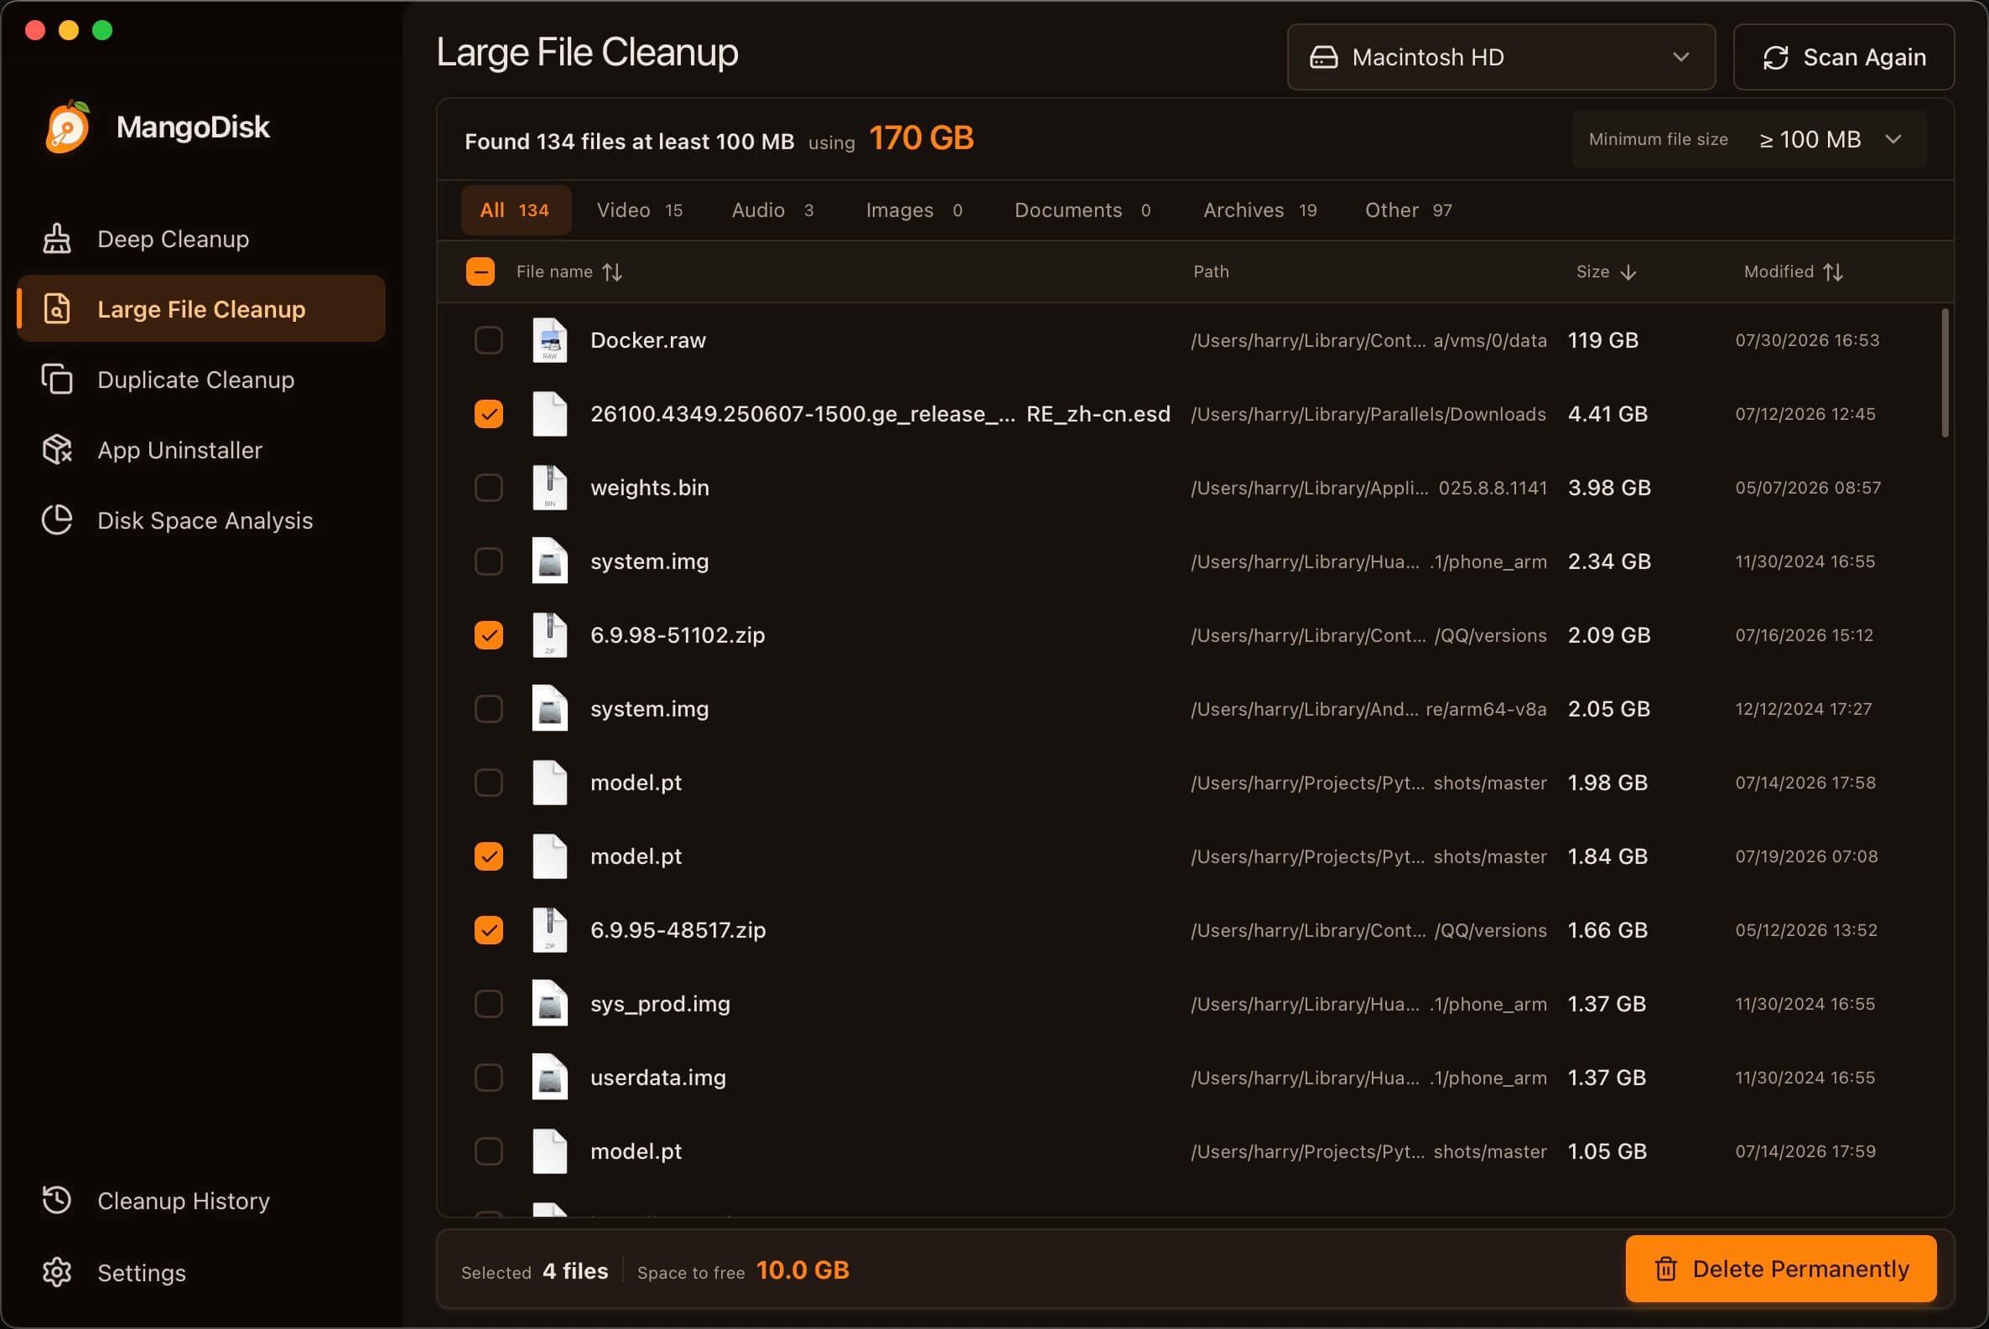Image resolution: width=1989 pixels, height=1329 pixels.
Task: Click the Settings gear icon
Action: pyautogui.click(x=57, y=1272)
